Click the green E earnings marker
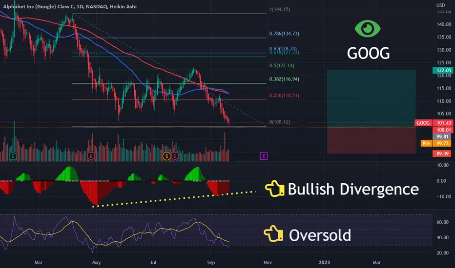This screenshot has height=268, width=455. pos(13,156)
